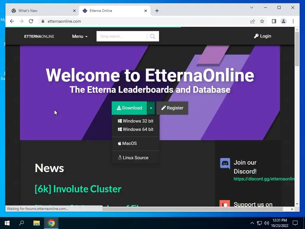Expand the site Menu dropdown
This screenshot has width=305, height=229.
80,36
